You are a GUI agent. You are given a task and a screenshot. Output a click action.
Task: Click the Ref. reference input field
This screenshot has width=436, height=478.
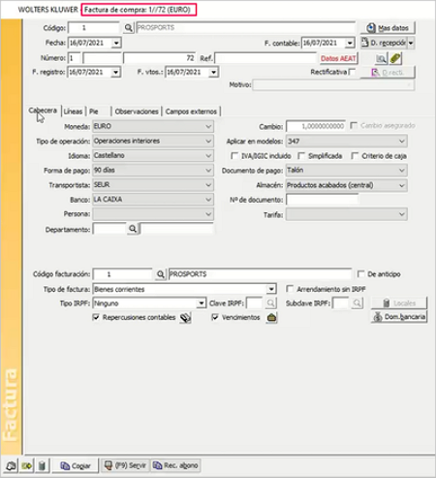click(265, 58)
